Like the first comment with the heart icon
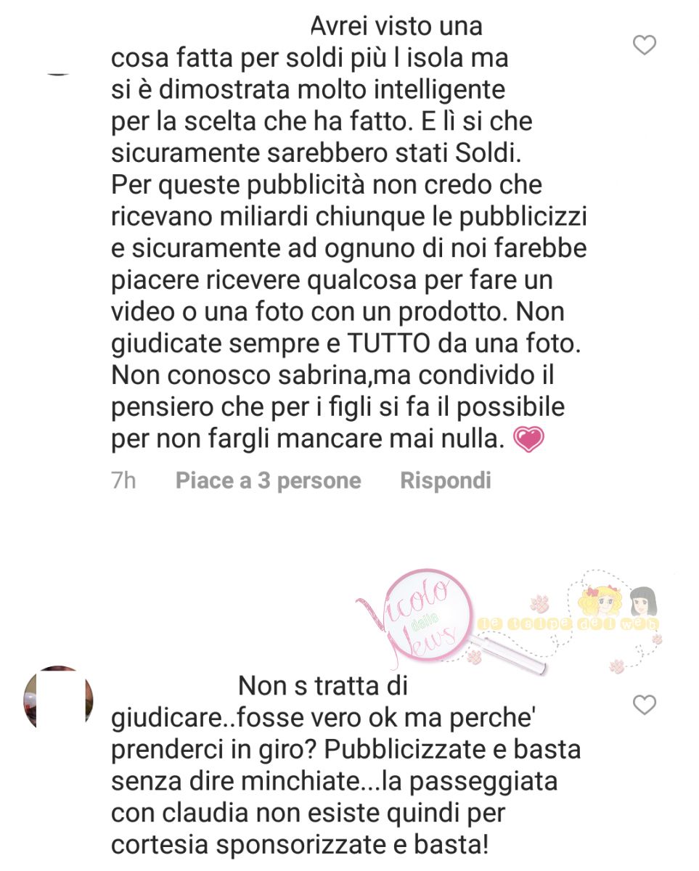 pyautogui.click(x=645, y=45)
